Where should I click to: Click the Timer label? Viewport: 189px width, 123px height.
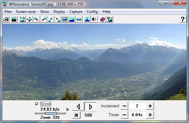tap(114, 115)
